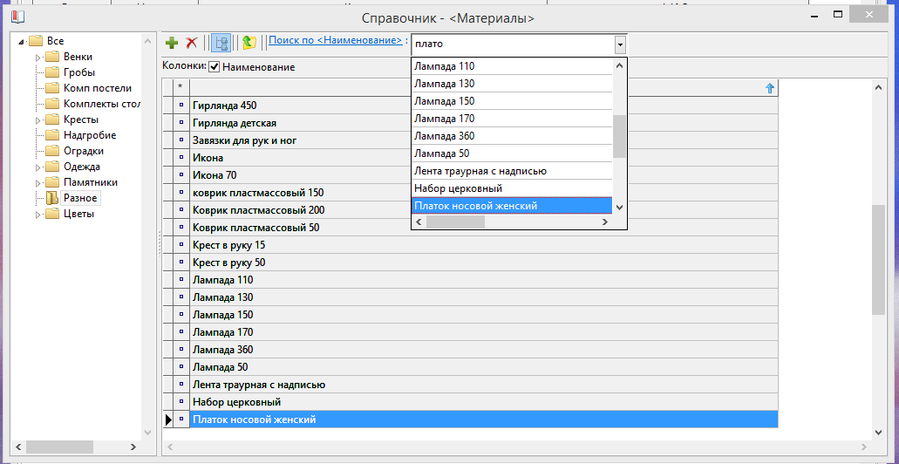
Task: Click the book icon in the title bar
Action: [x=17, y=17]
